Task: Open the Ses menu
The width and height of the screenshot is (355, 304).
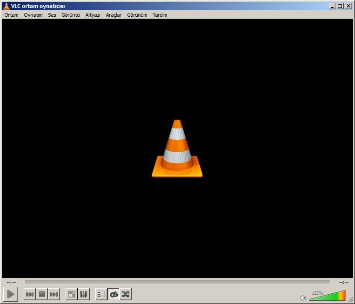Action: coord(52,15)
